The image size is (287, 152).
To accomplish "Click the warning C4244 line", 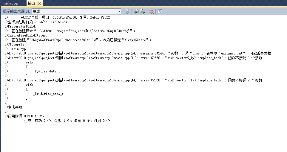I will [138, 54].
